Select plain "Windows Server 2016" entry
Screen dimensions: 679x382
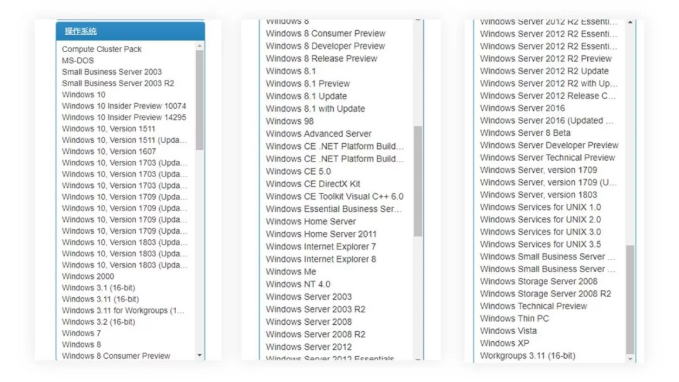point(522,108)
